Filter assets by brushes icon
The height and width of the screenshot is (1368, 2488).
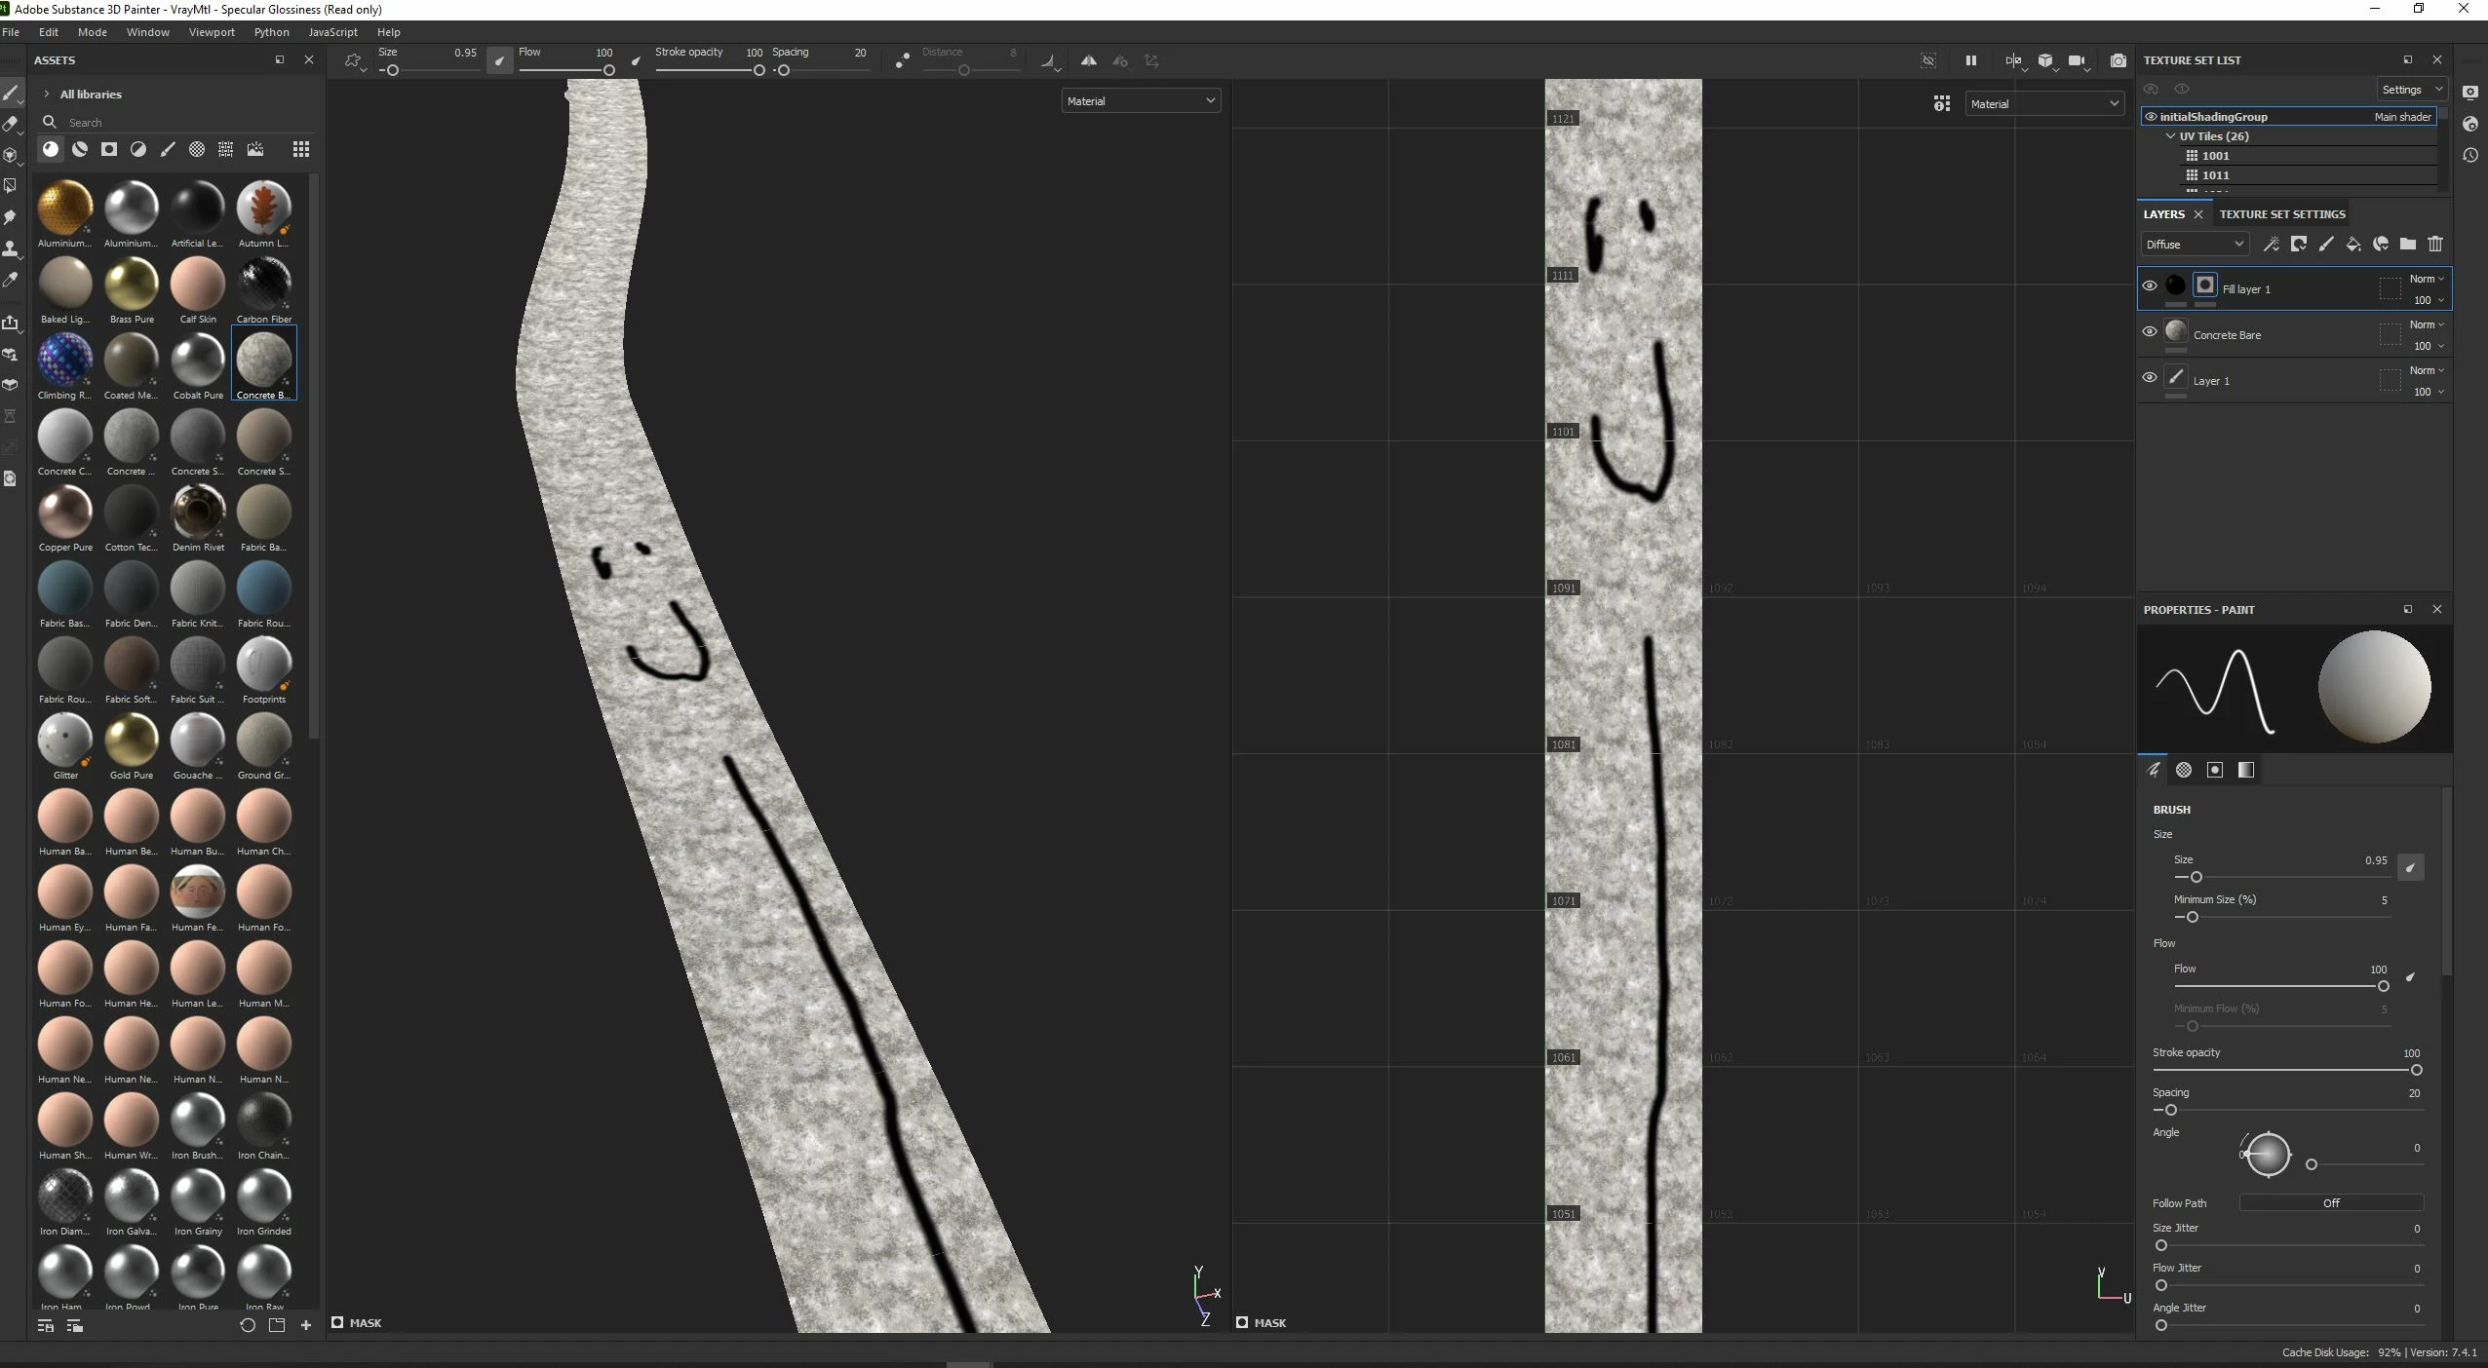pos(168,149)
